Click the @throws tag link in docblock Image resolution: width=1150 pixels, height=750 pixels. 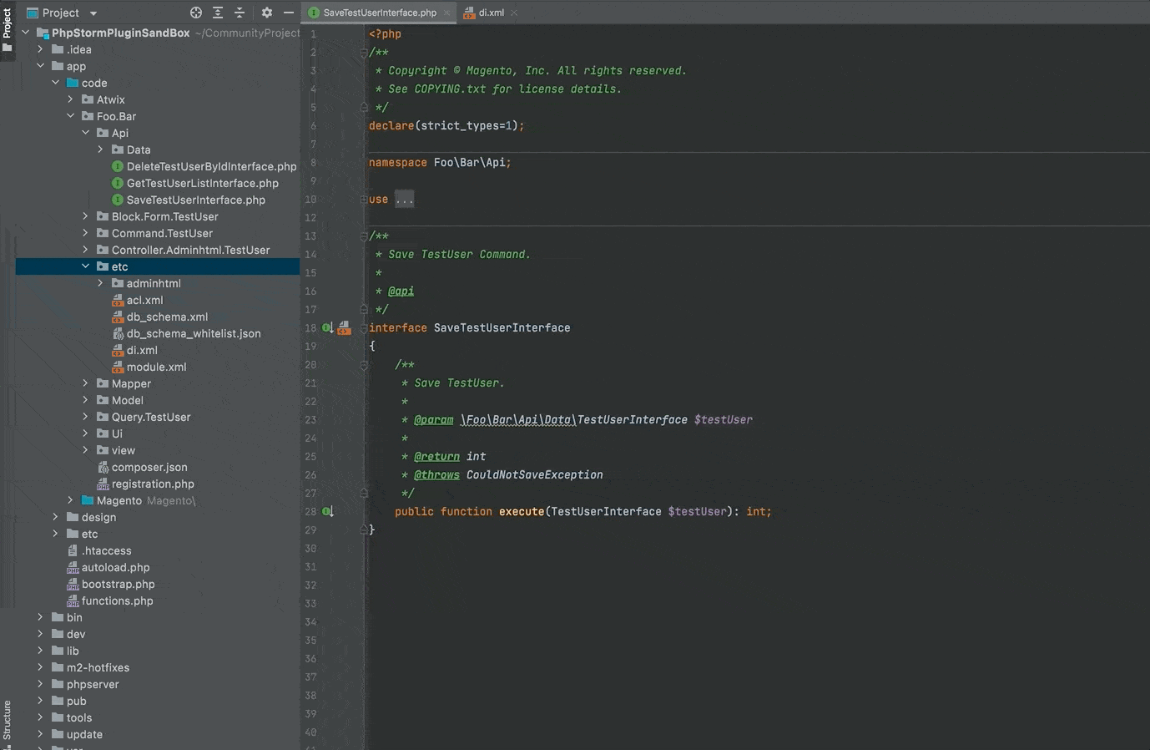[x=436, y=475]
